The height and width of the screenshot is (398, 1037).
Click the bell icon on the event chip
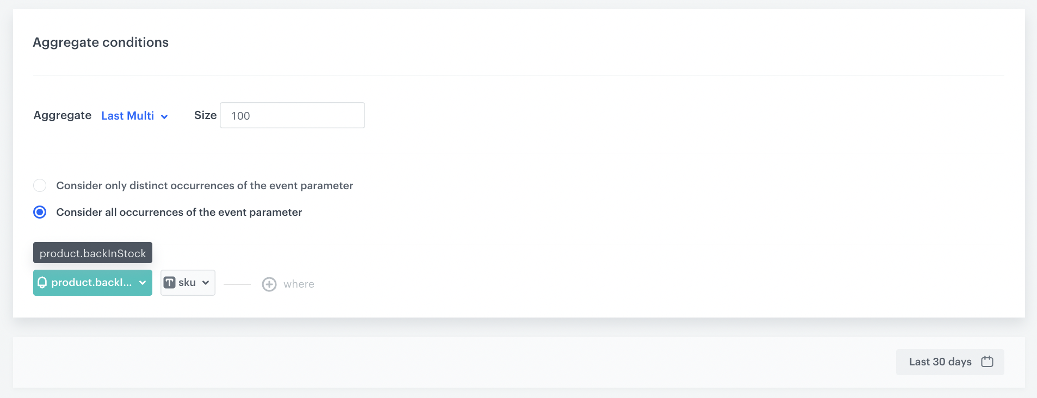[x=42, y=283]
